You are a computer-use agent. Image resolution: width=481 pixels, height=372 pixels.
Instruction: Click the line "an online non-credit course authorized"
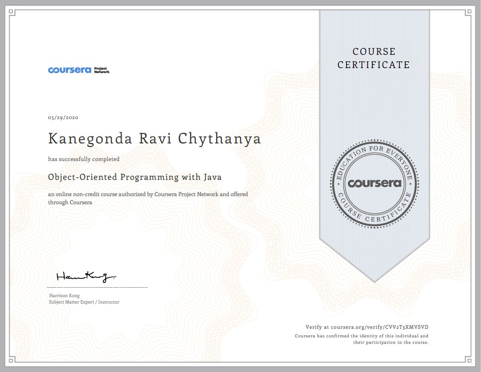point(148,194)
